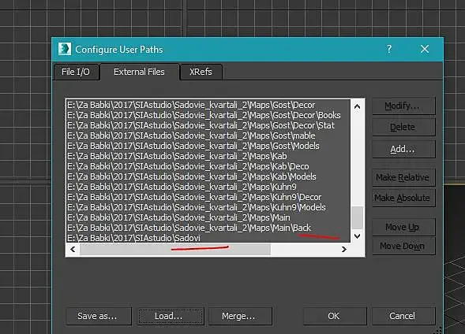The image size is (465, 334).
Task: Click the help question mark icon
Action: tap(388, 49)
